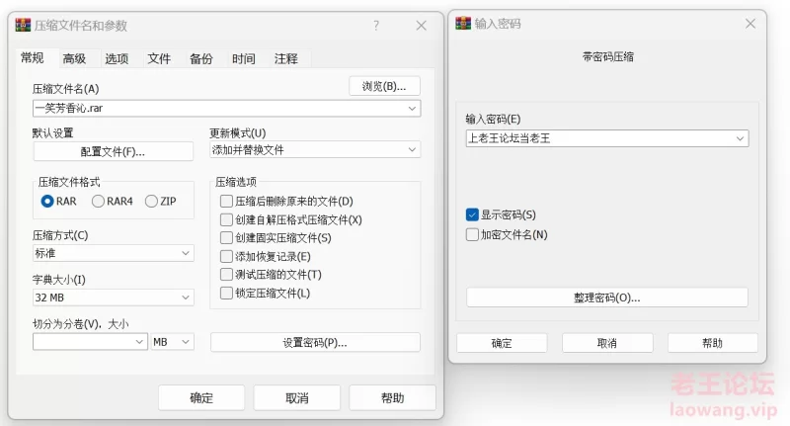Select the ZIP archive format
Image resolution: width=790 pixels, height=426 pixels.
tap(151, 202)
